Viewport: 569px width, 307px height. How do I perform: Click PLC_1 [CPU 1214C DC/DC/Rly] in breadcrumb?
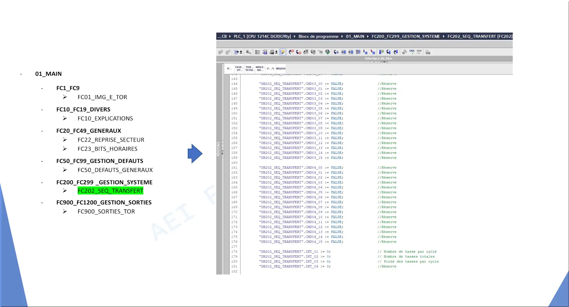tap(262, 36)
